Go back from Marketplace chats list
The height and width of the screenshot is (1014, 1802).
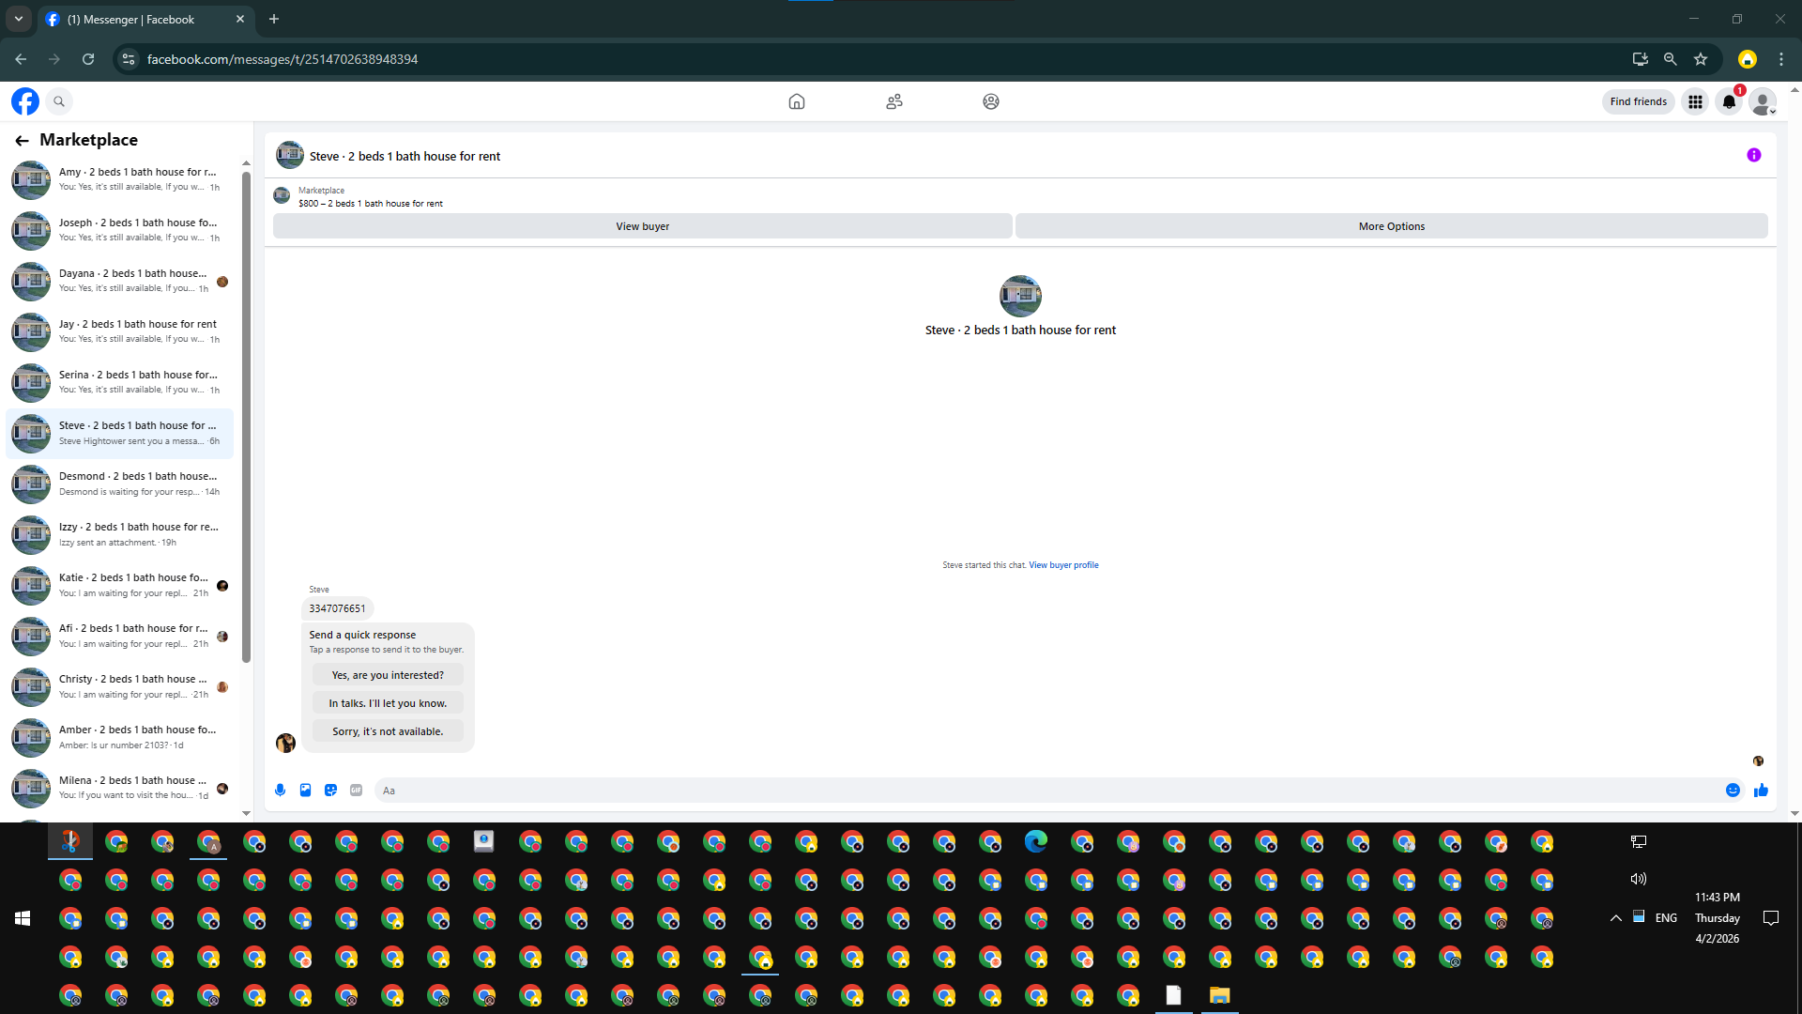click(x=22, y=141)
